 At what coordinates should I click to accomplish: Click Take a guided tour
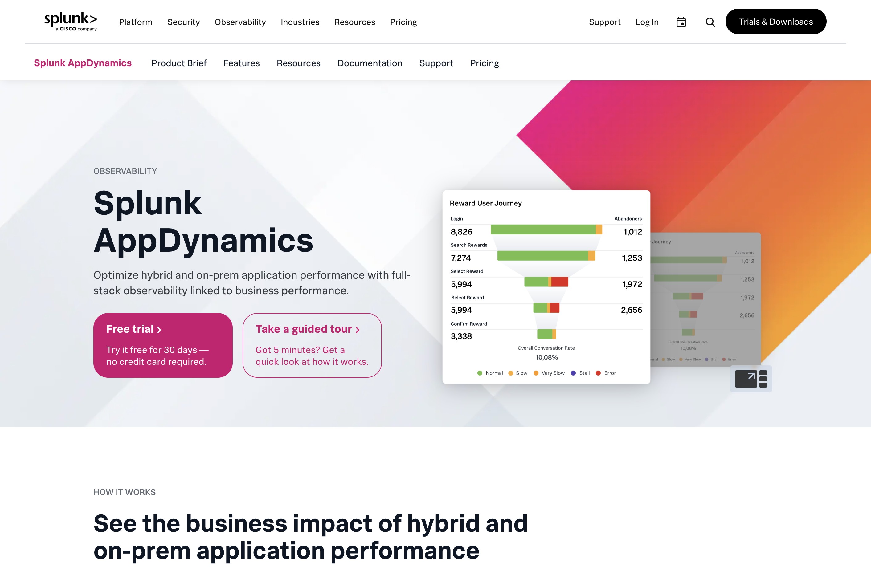click(x=312, y=345)
